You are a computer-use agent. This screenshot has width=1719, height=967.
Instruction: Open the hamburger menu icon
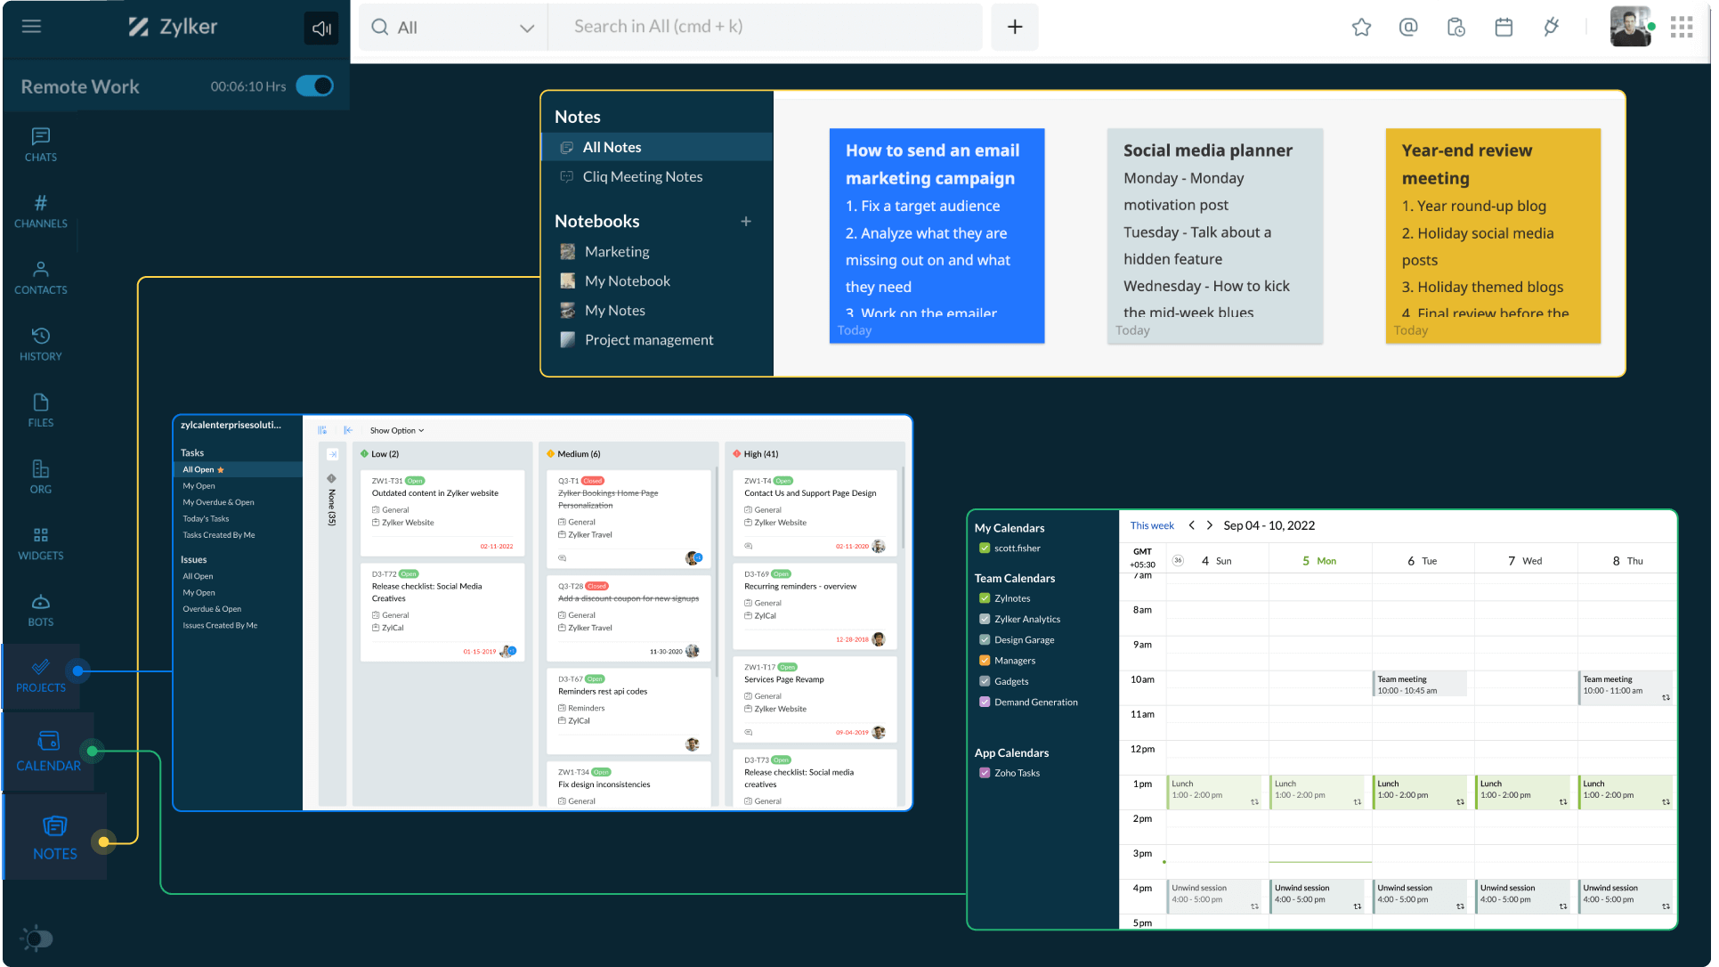pyautogui.click(x=31, y=27)
